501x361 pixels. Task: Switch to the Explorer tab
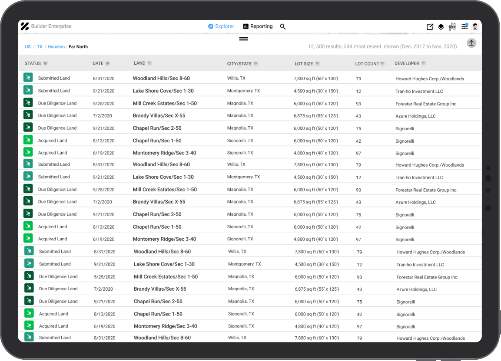click(x=221, y=26)
